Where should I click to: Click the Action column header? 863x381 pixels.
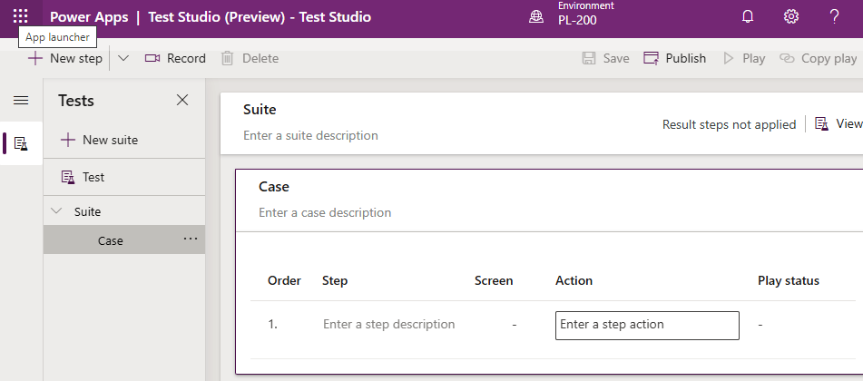pyautogui.click(x=574, y=281)
